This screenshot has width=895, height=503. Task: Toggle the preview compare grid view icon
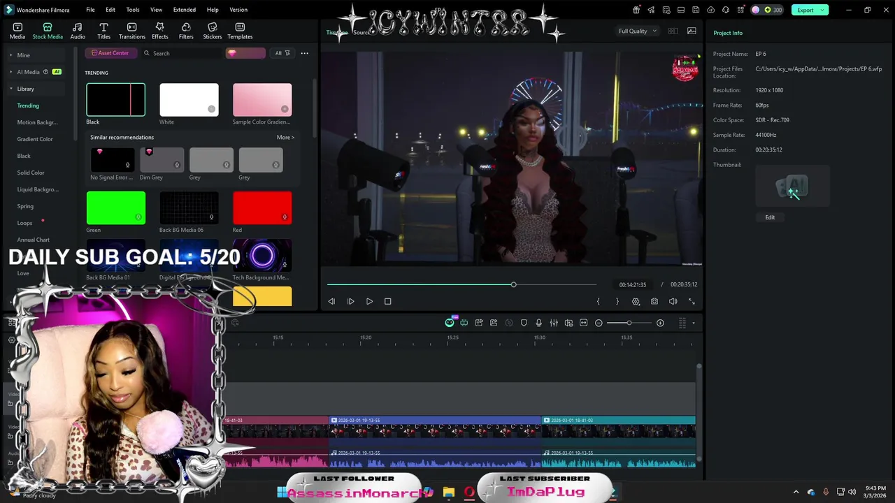coord(673,31)
